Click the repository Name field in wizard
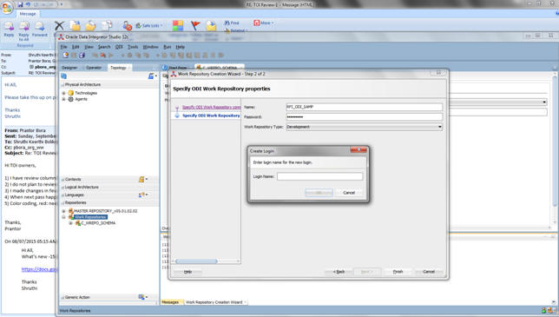The width and height of the screenshot is (559, 317). pos(364,107)
